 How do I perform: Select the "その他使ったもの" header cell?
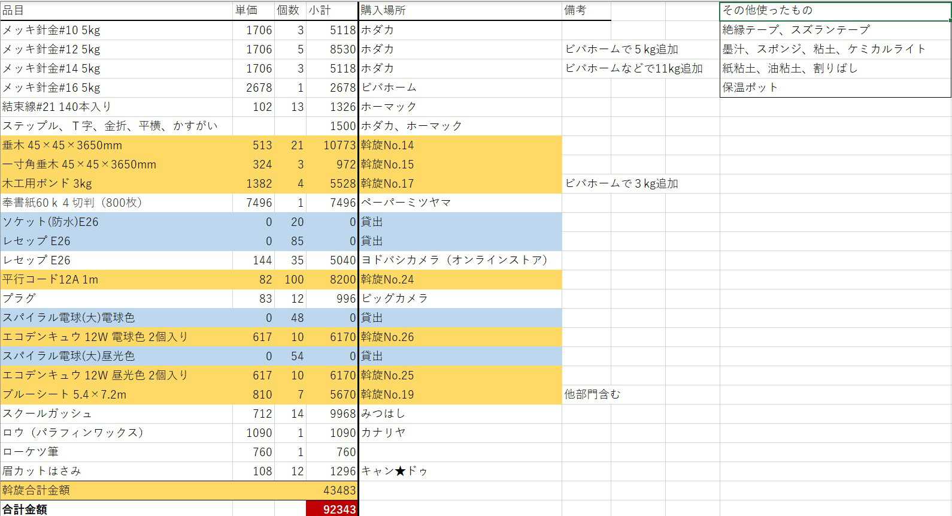835,10
